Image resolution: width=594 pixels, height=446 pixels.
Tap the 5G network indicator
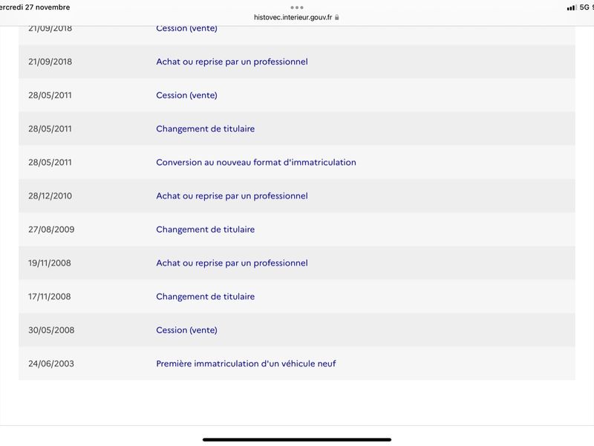(584, 7)
